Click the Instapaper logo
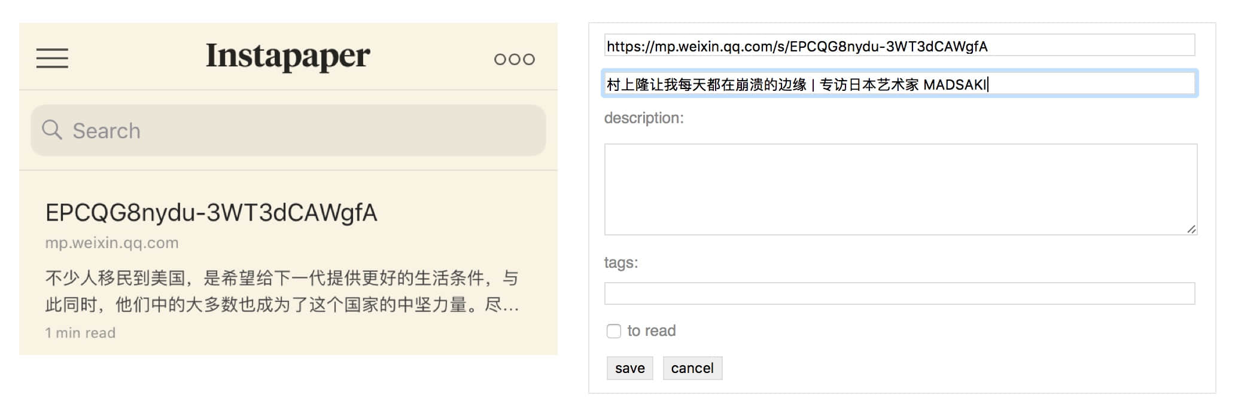The image size is (1235, 416). [288, 56]
